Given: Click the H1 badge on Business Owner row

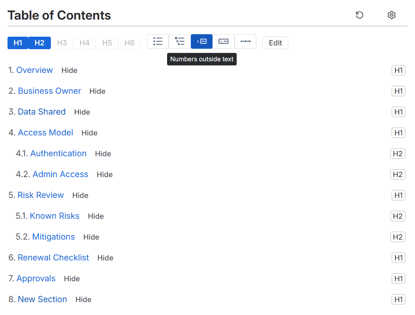Looking at the screenshot, I should 398,91.
